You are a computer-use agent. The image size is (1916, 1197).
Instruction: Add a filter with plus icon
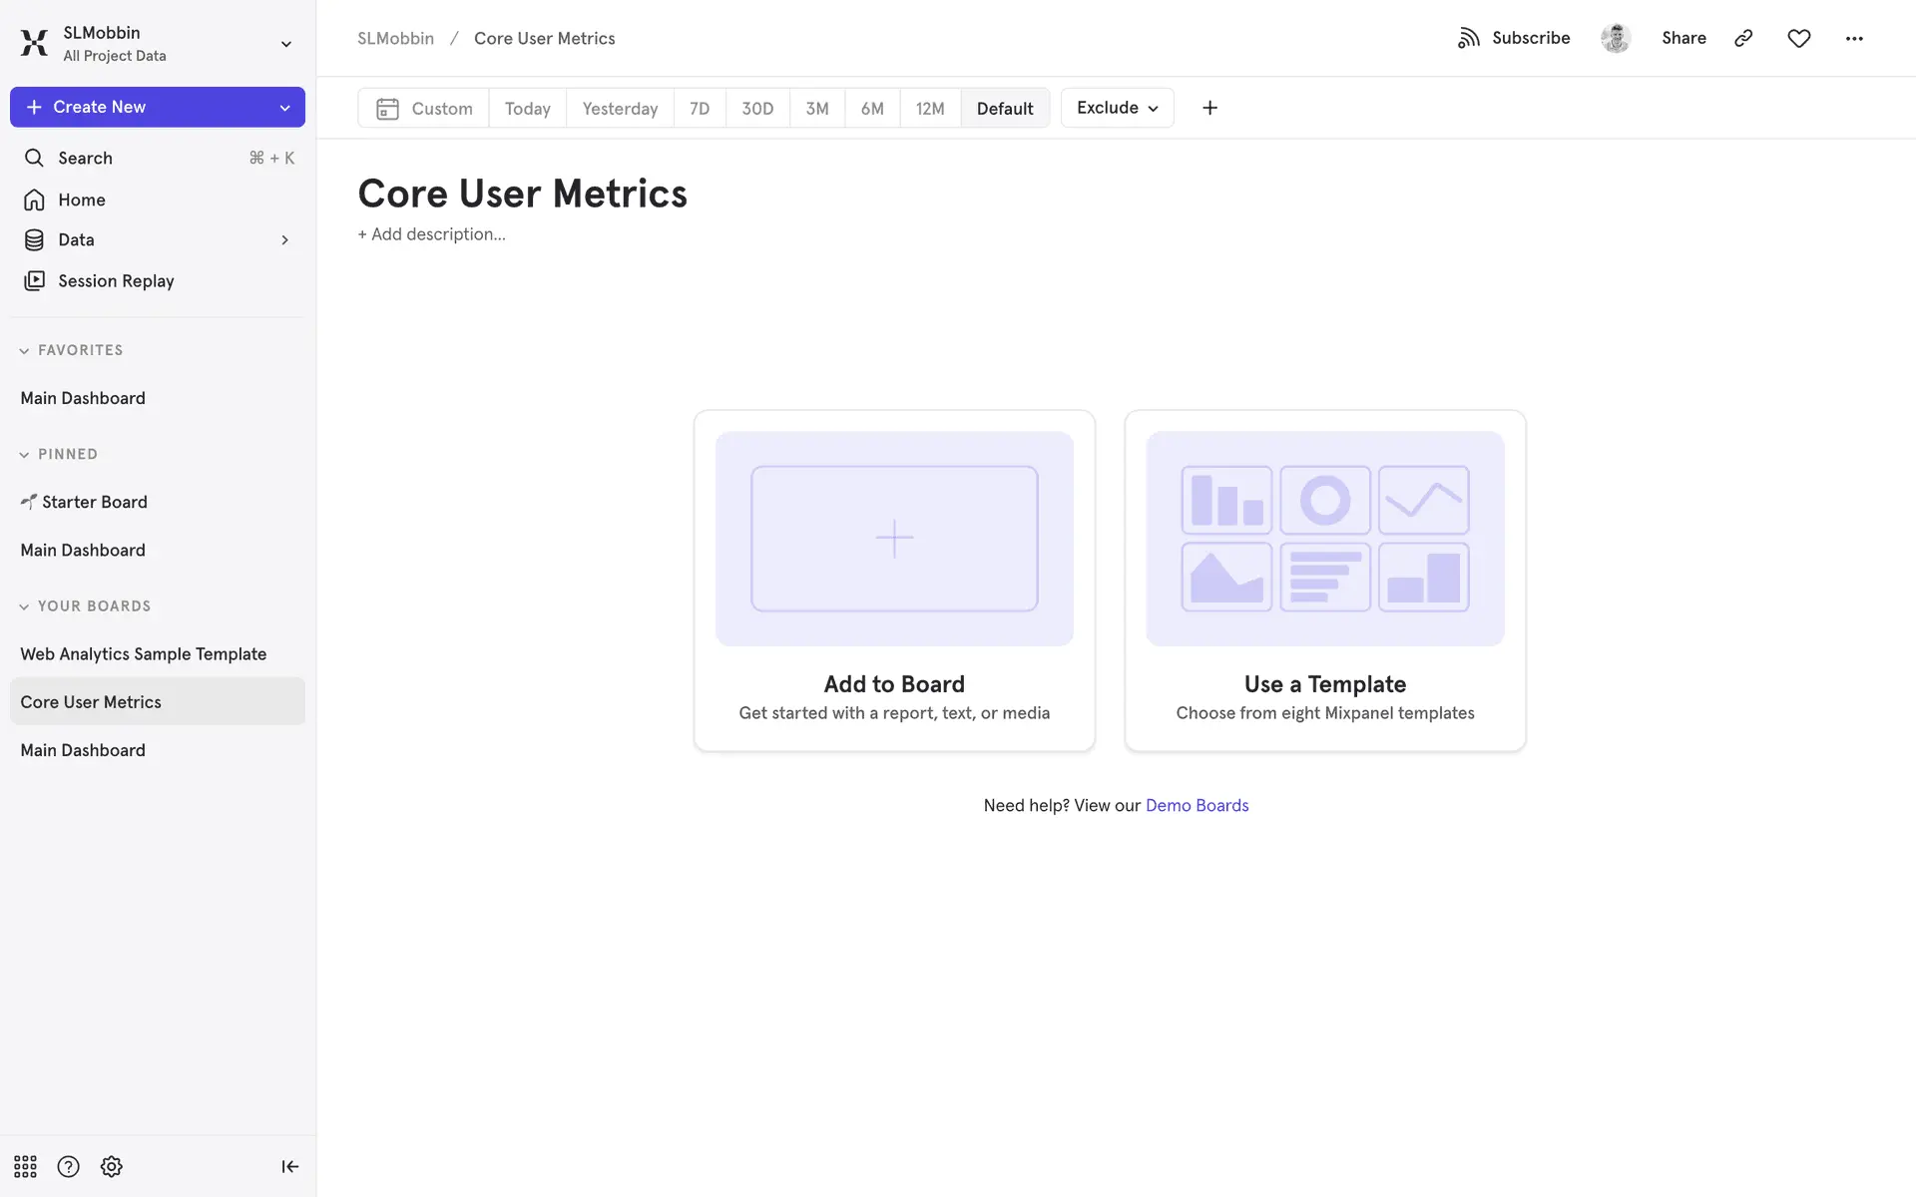click(1209, 108)
